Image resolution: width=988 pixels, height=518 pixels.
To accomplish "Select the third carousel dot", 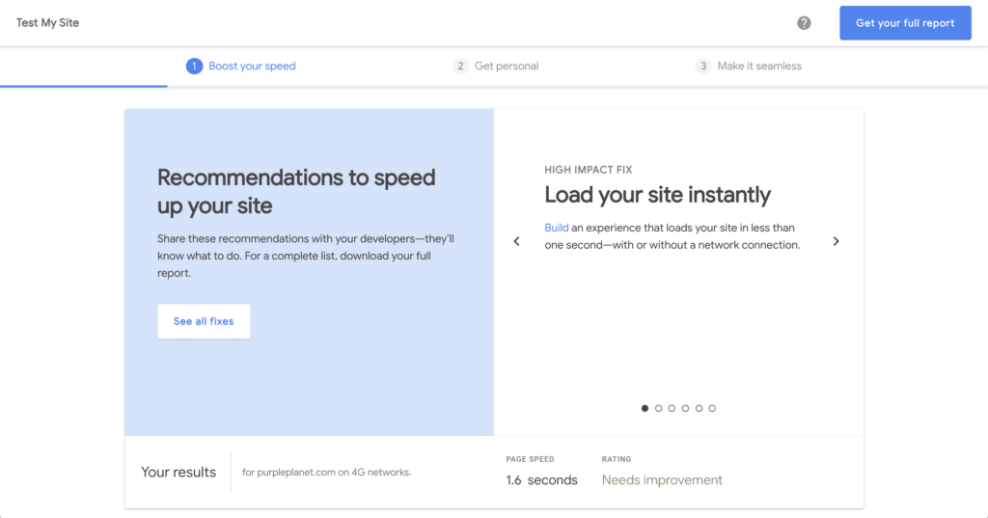I will tap(672, 408).
